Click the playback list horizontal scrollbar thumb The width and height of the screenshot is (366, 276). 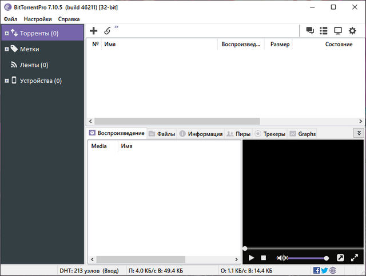141,259
